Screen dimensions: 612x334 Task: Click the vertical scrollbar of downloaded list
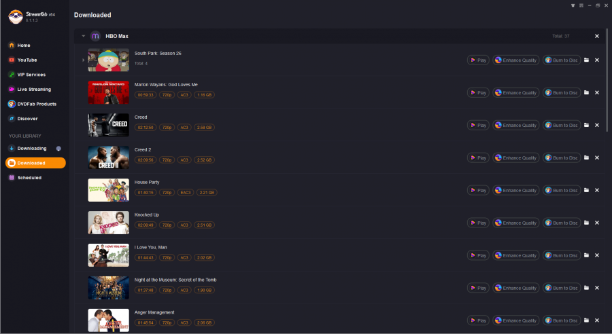(607, 80)
